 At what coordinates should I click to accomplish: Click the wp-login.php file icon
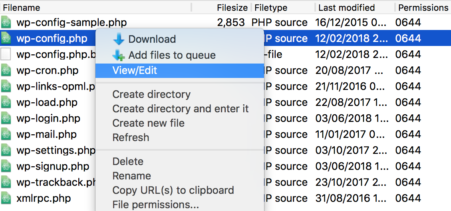coord(6,118)
